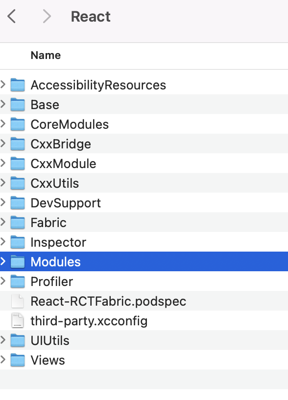This screenshot has height=400, width=288.
Task: Click the AccessibilityResources folder icon
Action: tap(18, 85)
